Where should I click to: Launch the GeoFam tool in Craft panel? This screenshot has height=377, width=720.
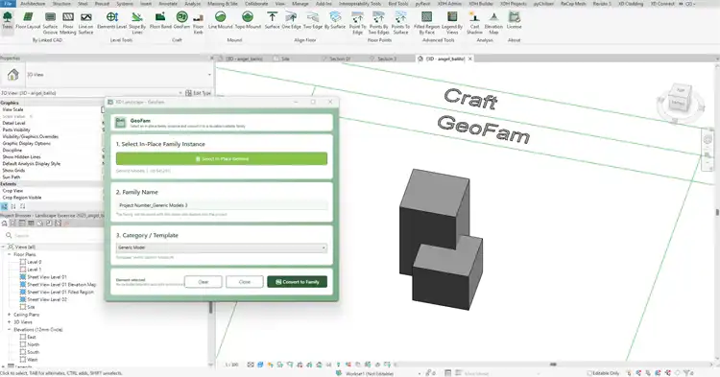[181, 21]
